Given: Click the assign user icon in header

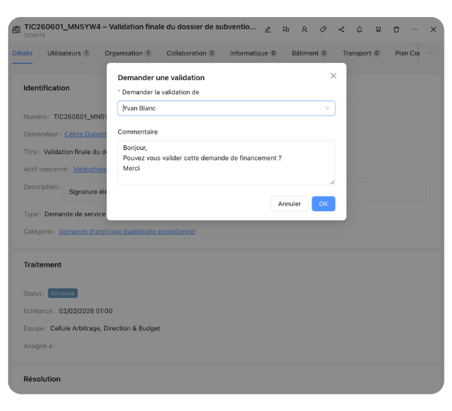Looking at the screenshot, I should coord(304,29).
